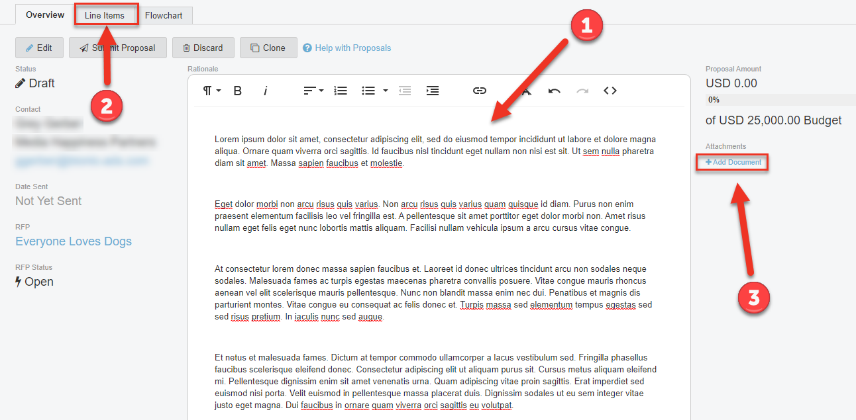Viewport: 856px width, 420px height.
Task: Increase indent of the paragraph
Action: [x=433, y=91]
